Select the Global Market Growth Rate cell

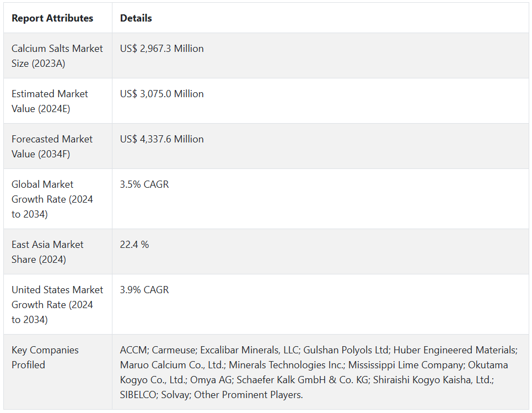(52, 199)
